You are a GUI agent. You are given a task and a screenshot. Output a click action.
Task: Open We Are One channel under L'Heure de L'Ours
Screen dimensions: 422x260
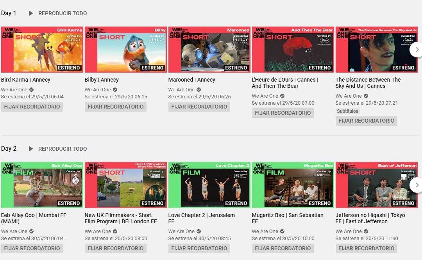pos(265,96)
